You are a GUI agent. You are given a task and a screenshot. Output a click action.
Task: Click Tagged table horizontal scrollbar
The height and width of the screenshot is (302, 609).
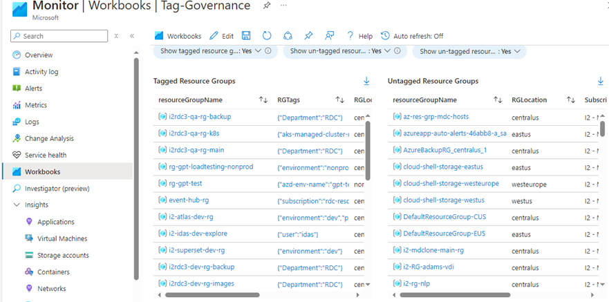[x=212, y=295]
